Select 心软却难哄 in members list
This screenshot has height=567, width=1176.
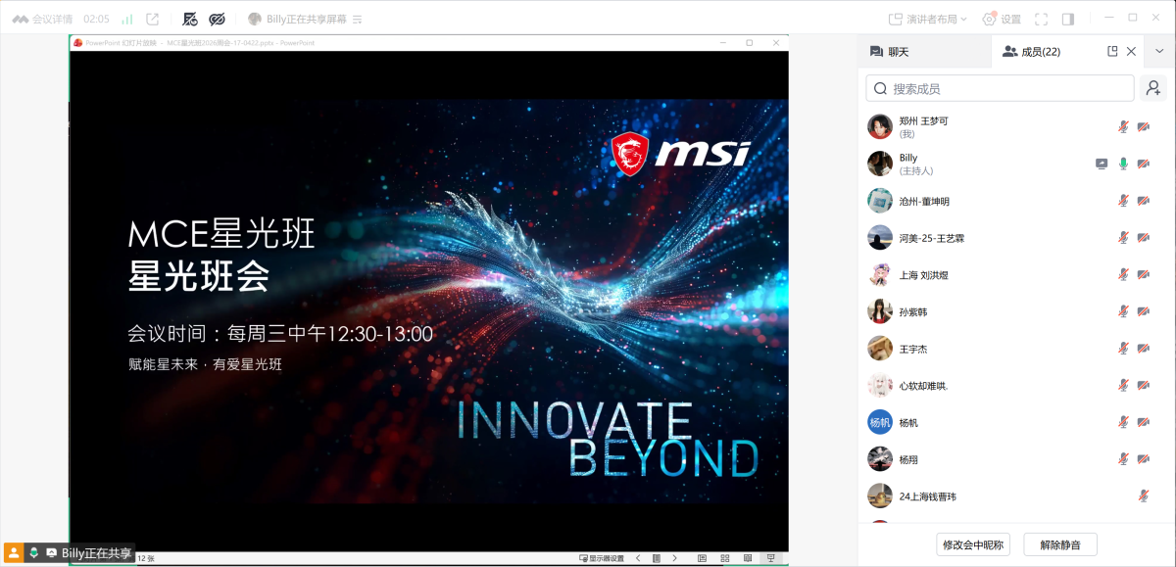[1015, 385]
